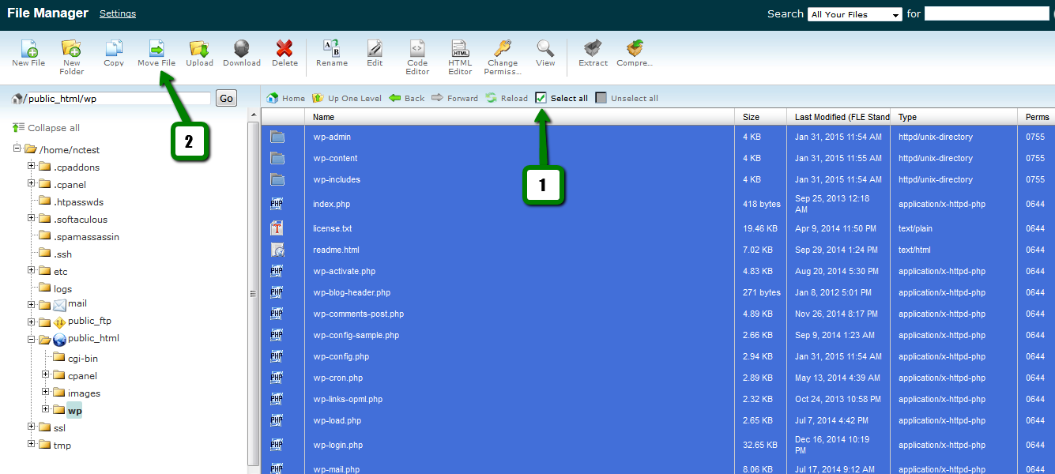
Task: Collapse the public_html tree node
Action: [x=32, y=339]
